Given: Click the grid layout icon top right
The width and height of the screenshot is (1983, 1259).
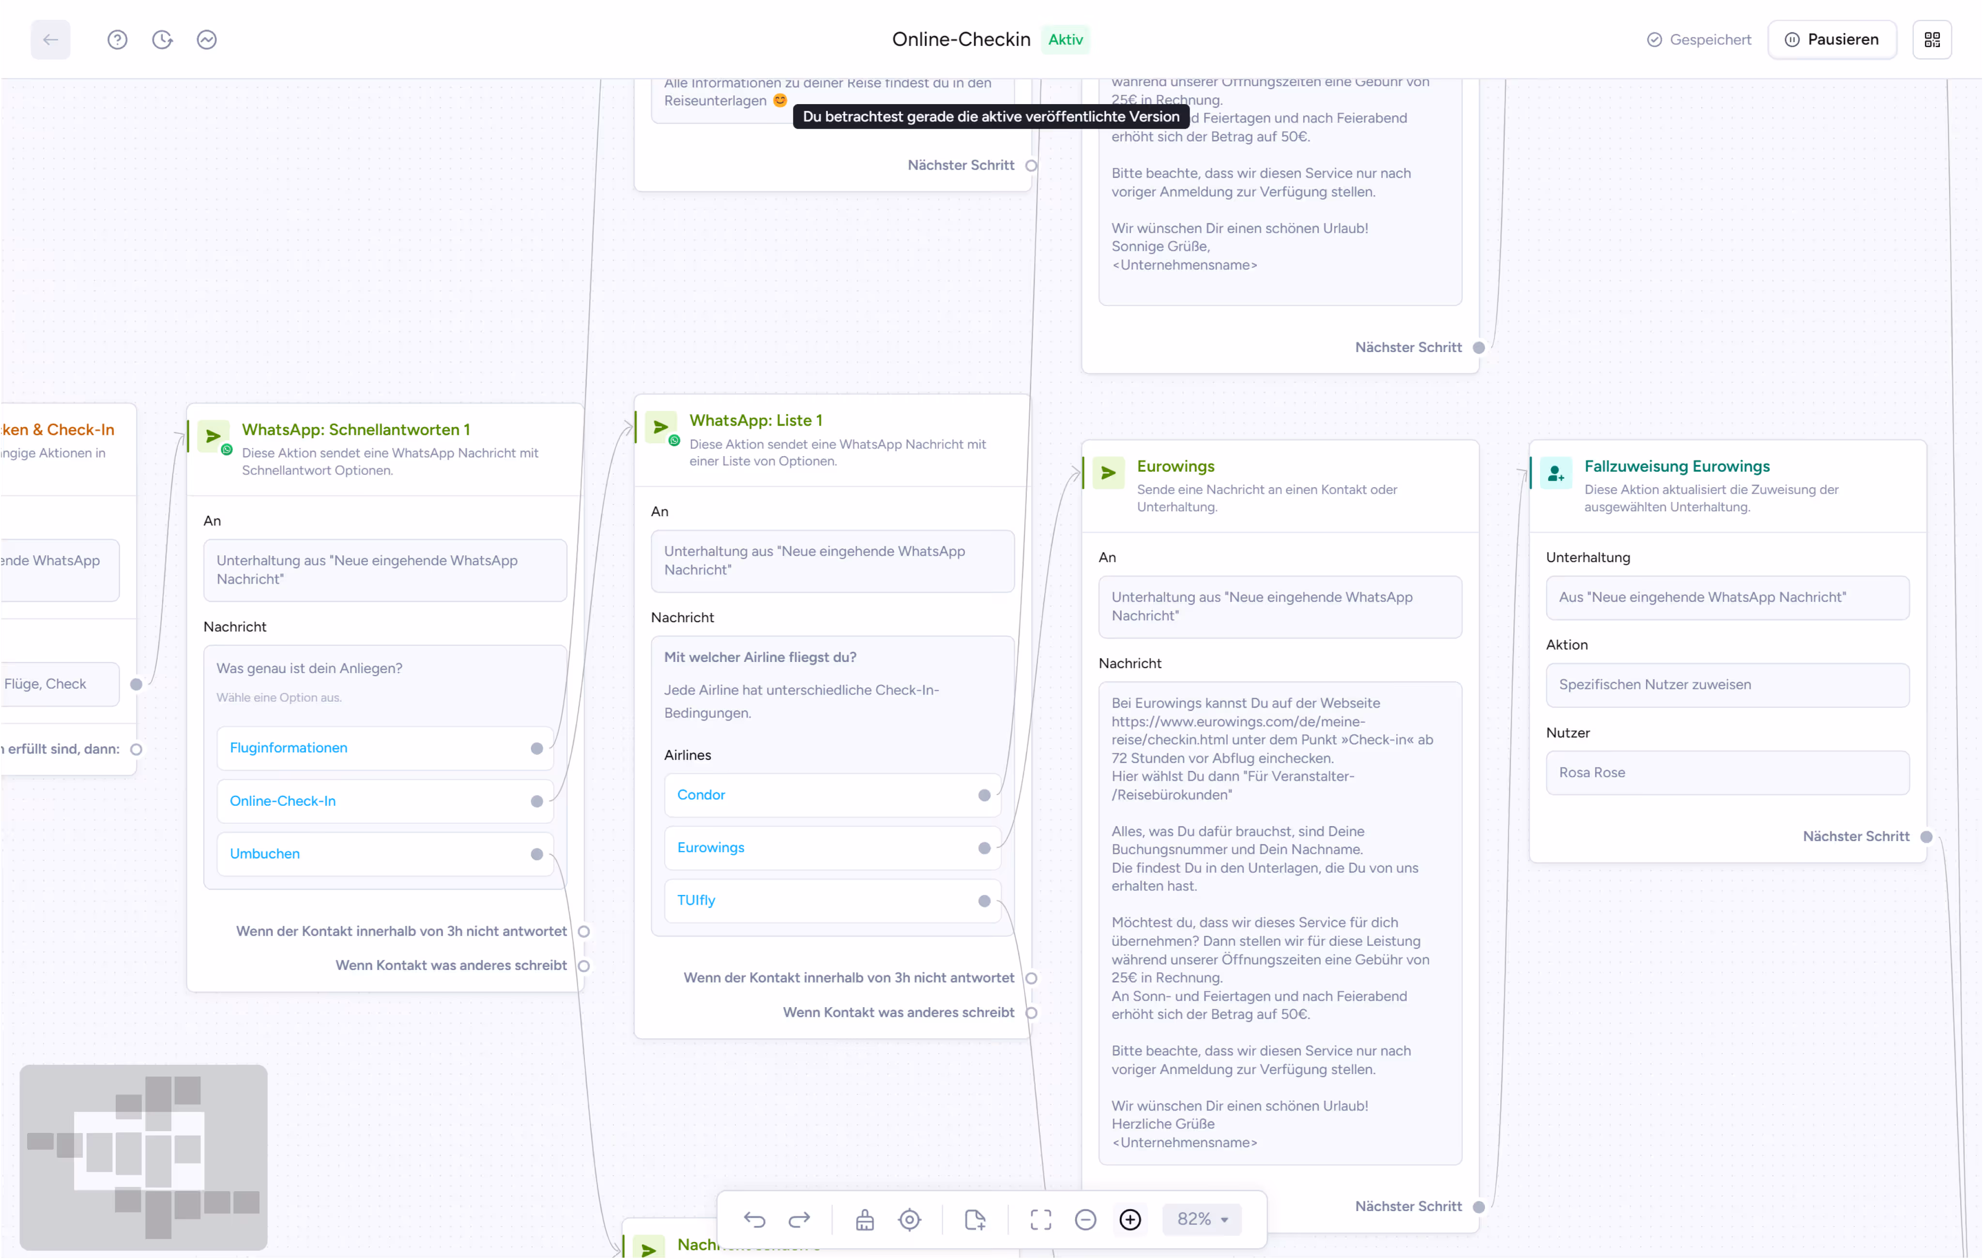Looking at the screenshot, I should point(1932,40).
